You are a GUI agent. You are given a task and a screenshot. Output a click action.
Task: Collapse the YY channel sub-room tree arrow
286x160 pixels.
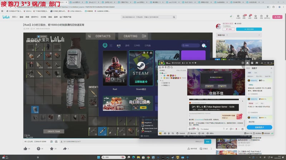pyautogui.click(x=161, y=80)
